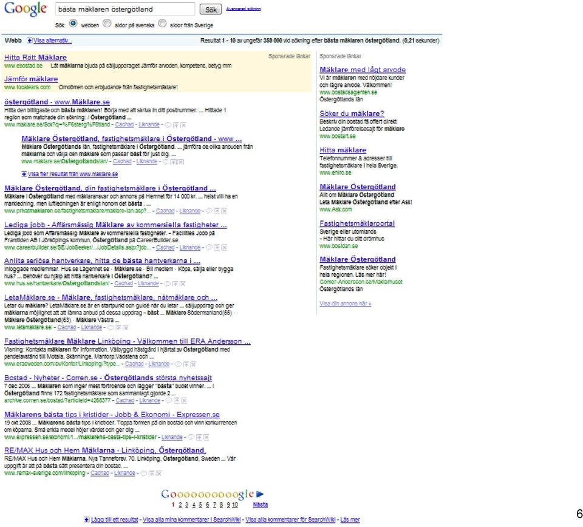
Task: Open 'Liknande' for expressen.se result
Action: pyautogui.click(x=172, y=437)
